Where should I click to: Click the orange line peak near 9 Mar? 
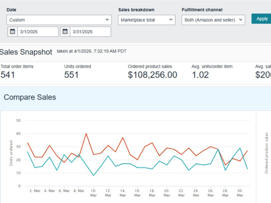(x=86, y=134)
